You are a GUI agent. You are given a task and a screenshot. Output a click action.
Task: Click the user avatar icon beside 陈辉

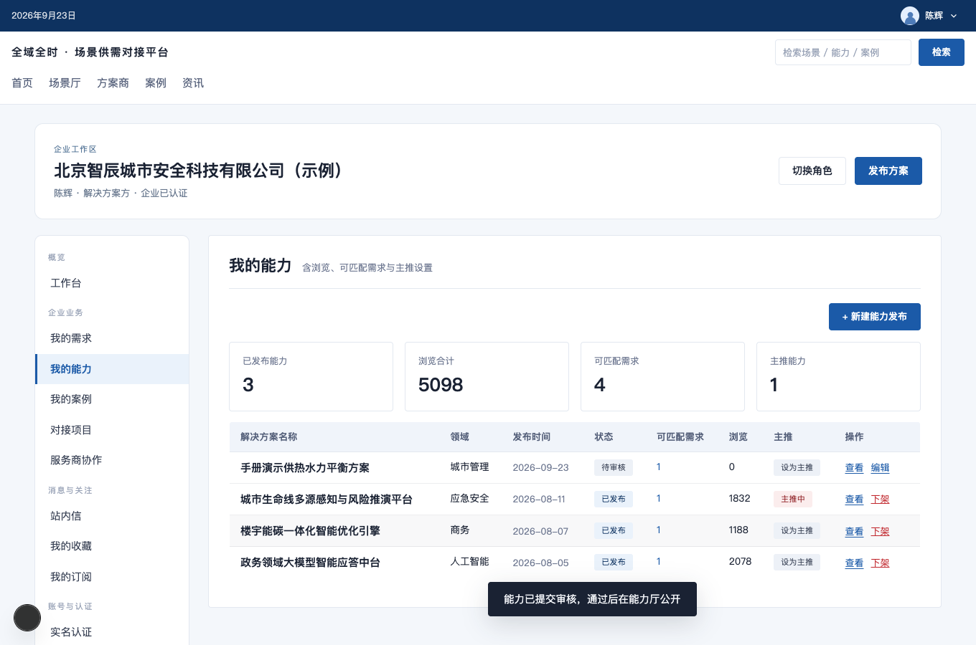point(910,16)
